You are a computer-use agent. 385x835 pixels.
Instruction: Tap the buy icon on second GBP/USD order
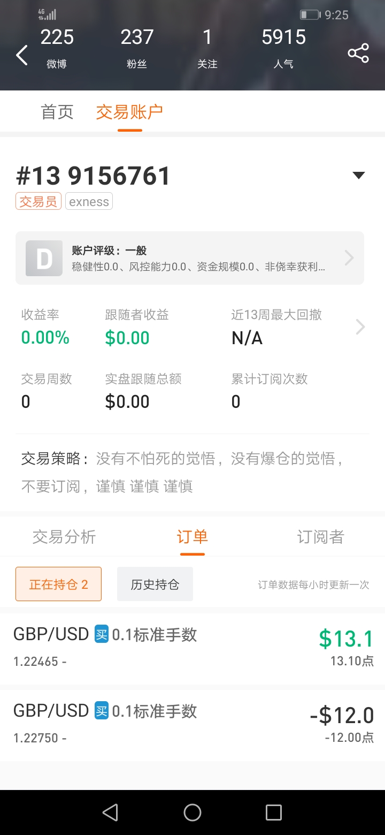[102, 711]
